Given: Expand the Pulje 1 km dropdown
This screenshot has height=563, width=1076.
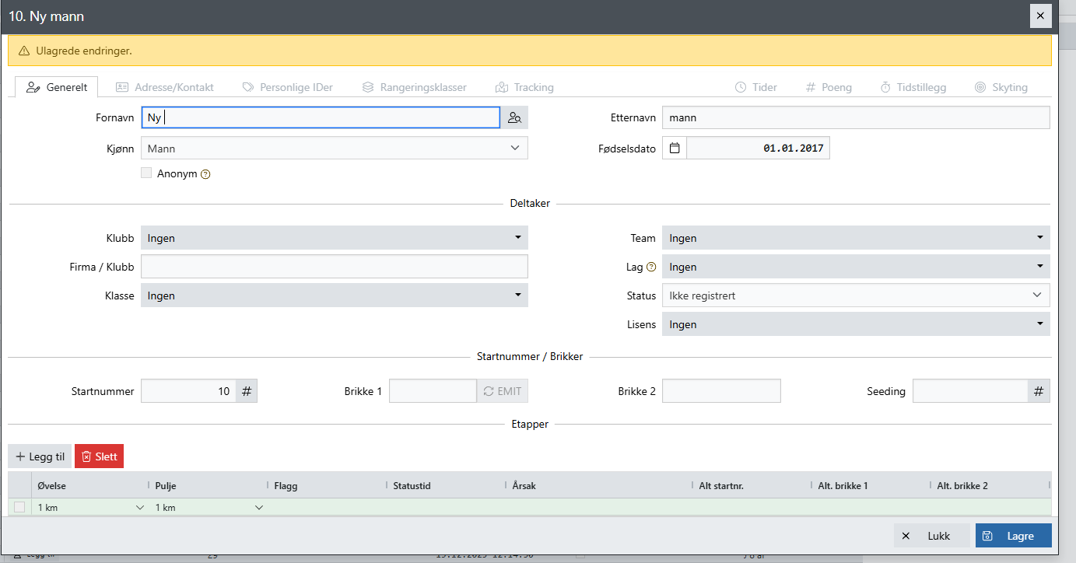Looking at the screenshot, I should (x=258, y=508).
